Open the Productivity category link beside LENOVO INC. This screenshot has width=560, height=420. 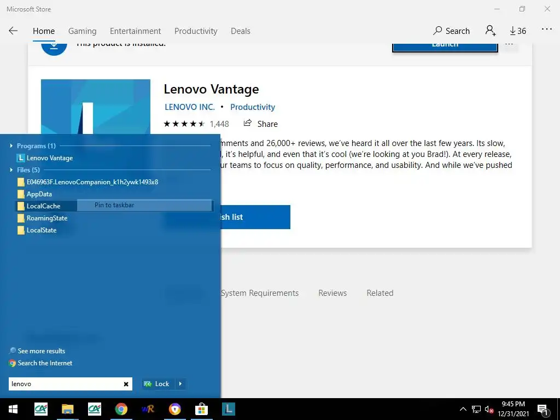(x=253, y=107)
